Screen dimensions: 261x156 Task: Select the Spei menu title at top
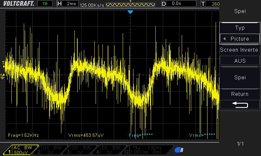[x=240, y=11]
